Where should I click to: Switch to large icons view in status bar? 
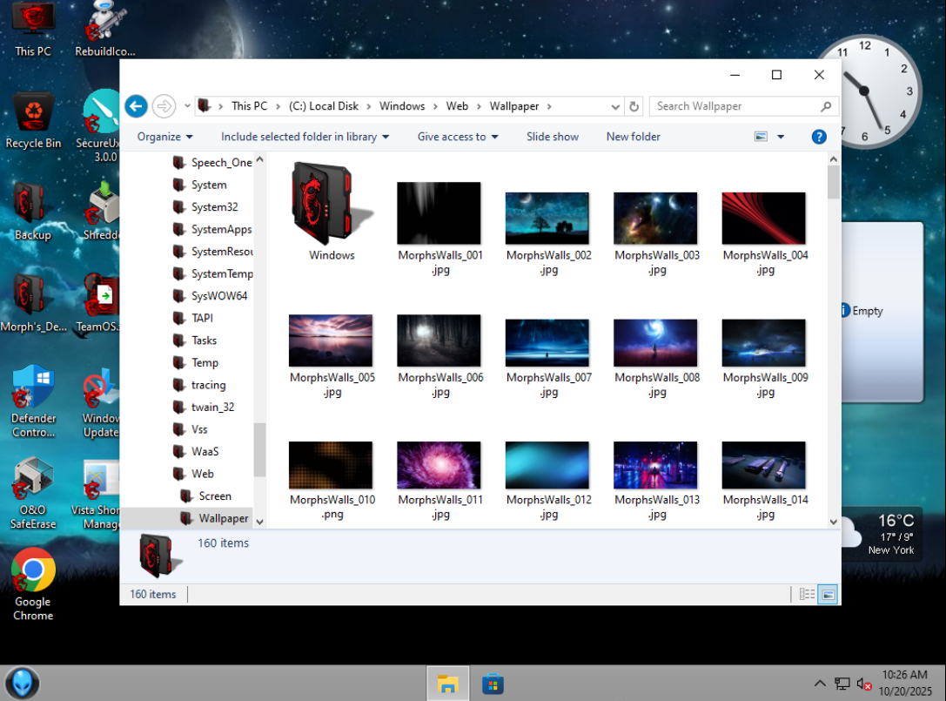click(828, 594)
